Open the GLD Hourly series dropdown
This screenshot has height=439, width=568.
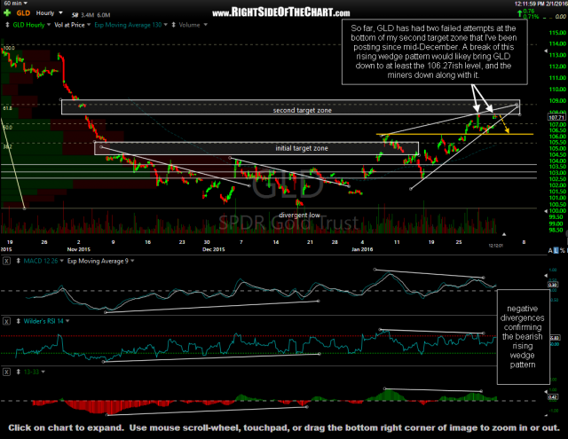pos(49,25)
